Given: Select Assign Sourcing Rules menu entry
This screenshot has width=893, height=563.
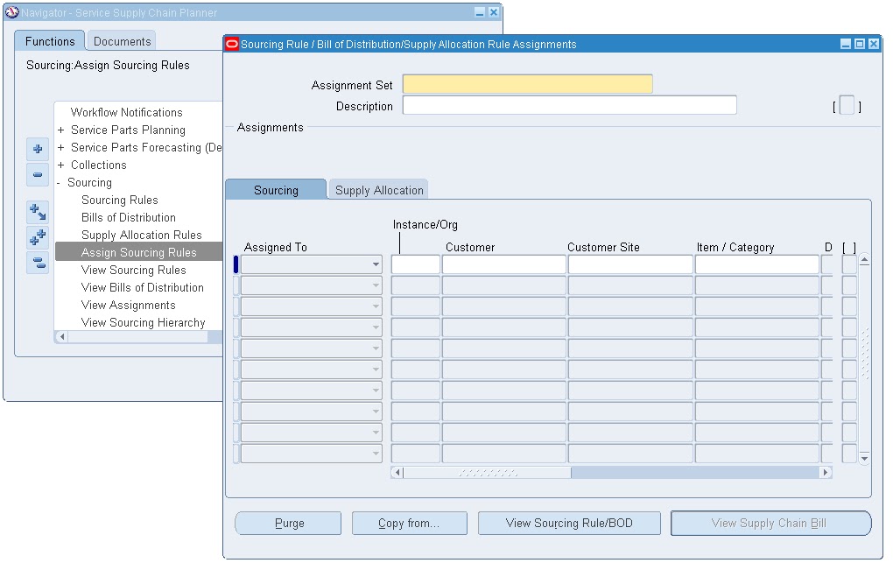Looking at the screenshot, I should pyautogui.click(x=138, y=252).
